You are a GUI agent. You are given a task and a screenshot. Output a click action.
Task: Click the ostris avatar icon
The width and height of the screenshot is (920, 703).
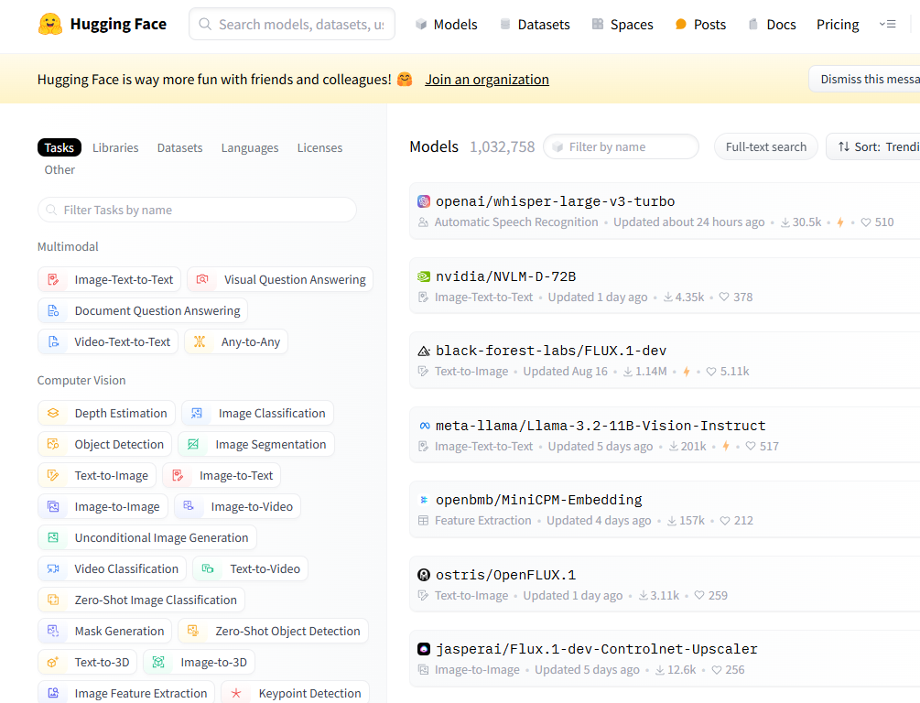tap(424, 575)
